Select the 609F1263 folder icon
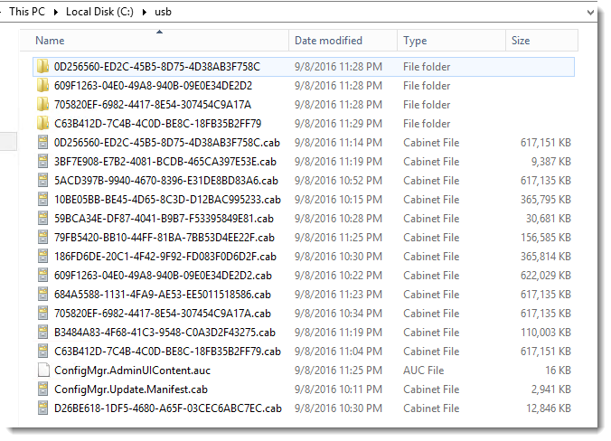 point(42,86)
